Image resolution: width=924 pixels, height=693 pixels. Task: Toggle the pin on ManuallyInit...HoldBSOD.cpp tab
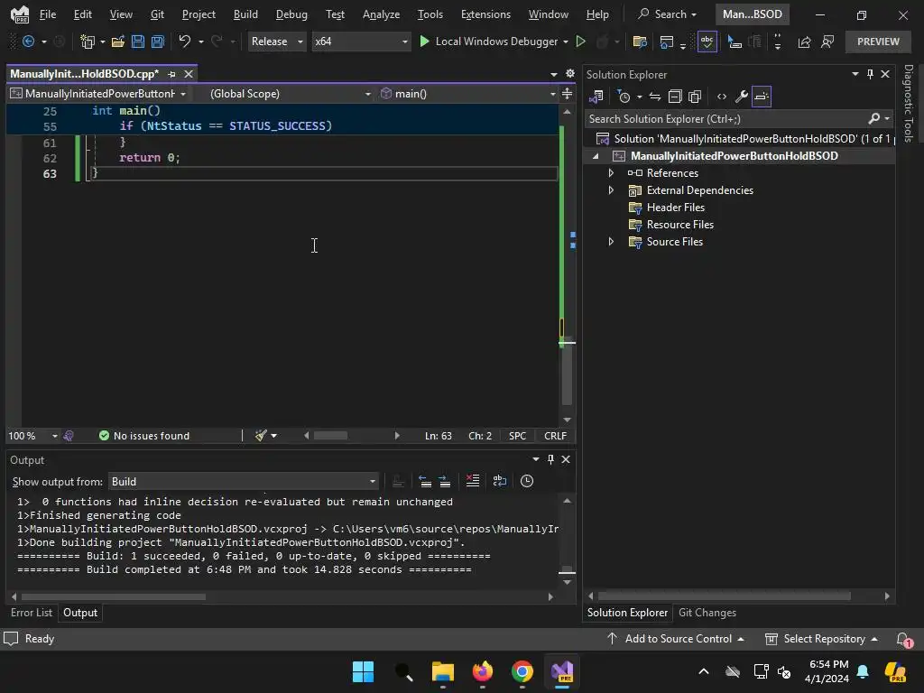[171, 74]
